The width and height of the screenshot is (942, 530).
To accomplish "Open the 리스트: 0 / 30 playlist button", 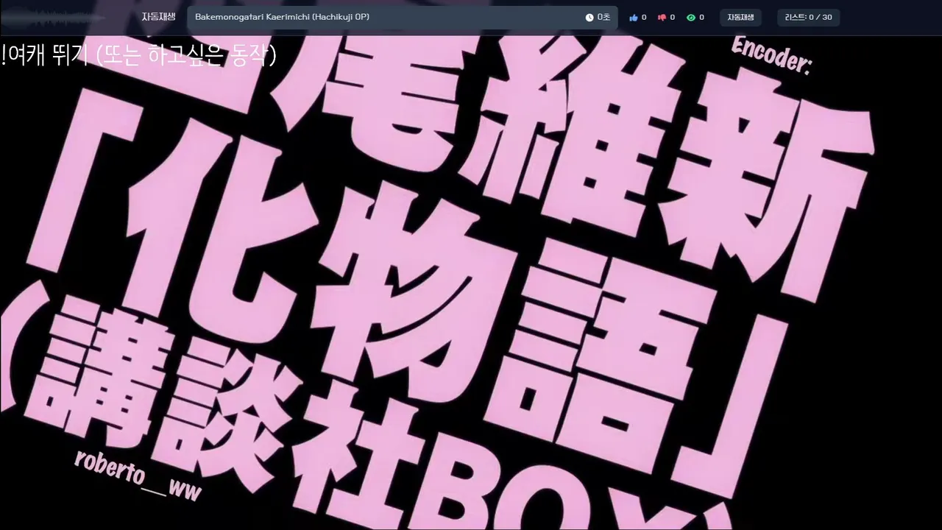I will [808, 17].
